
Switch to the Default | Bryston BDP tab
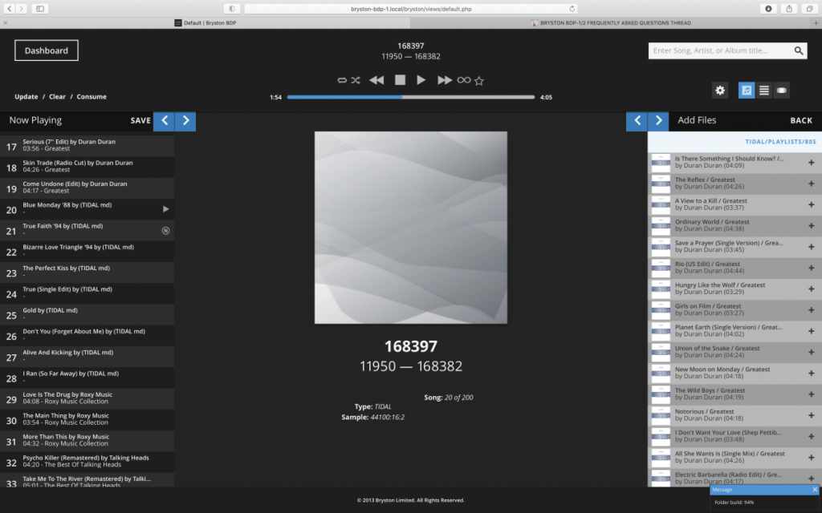click(205, 23)
